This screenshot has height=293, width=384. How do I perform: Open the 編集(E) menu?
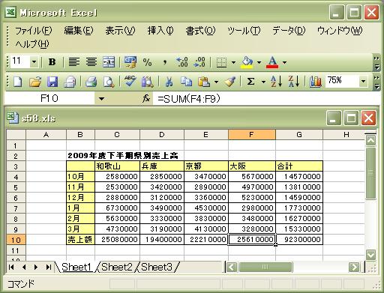(79, 31)
